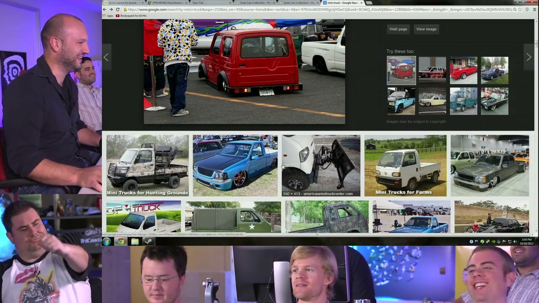Image resolution: width=539 pixels, height=303 pixels.
Task: Click the system tray volume icon
Action: pos(515,242)
